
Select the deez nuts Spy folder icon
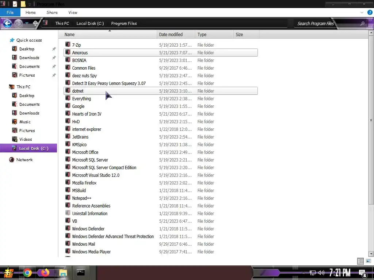click(68, 75)
